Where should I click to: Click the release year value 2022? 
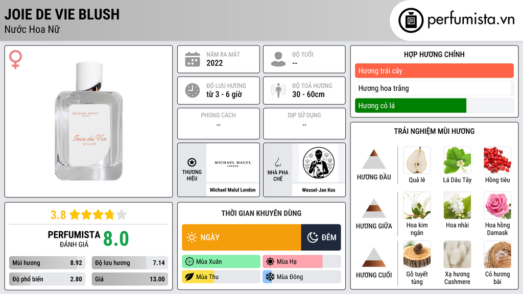pyautogui.click(x=215, y=63)
